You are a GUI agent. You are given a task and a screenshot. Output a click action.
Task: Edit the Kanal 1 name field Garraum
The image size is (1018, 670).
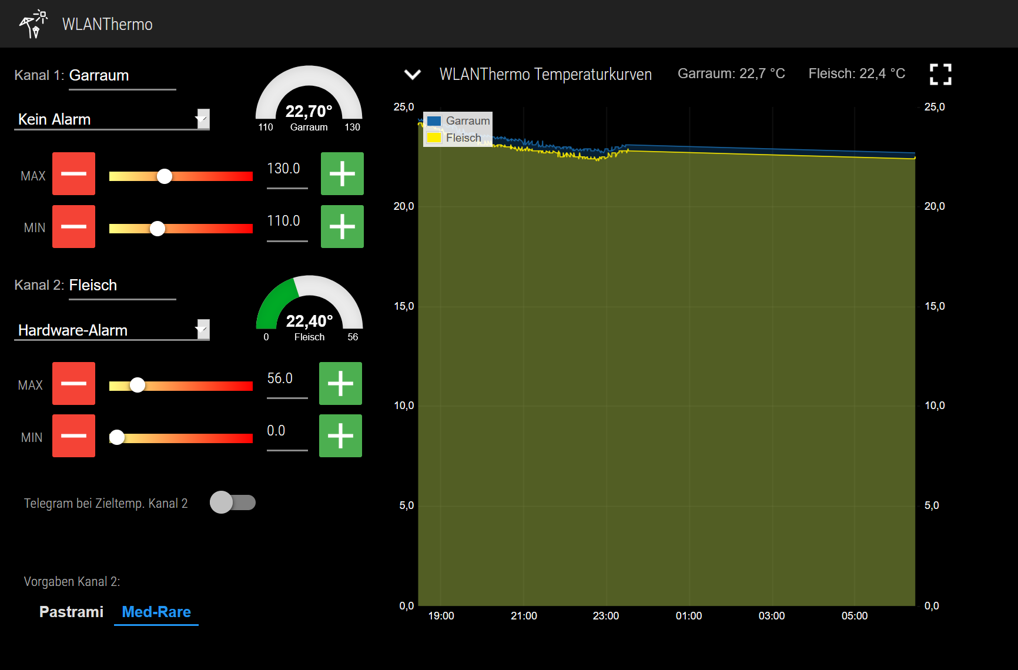[122, 76]
